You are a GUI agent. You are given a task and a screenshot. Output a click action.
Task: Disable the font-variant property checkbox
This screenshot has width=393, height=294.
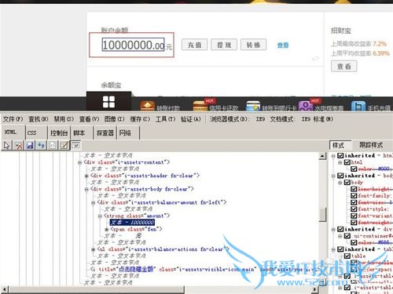[354, 216]
